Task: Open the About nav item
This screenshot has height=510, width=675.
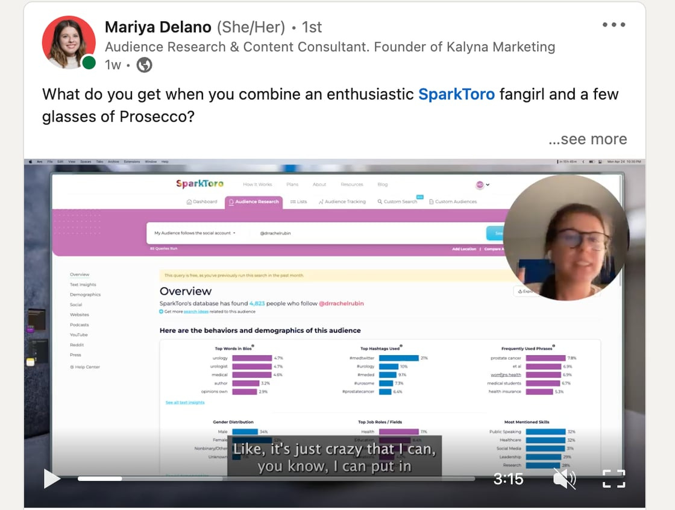Action: click(x=319, y=184)
